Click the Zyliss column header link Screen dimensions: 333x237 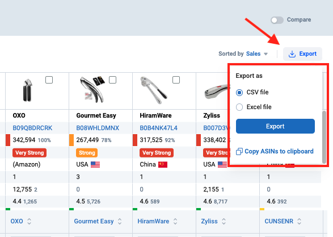[x=209, y=221]
